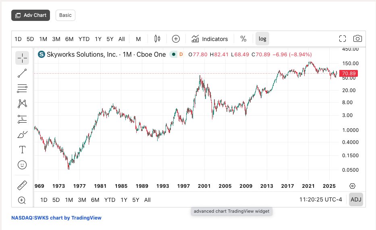Image resolution: width=376 pixels, height=230 pixels.
Task: Select 3M range in top toolbar
Action: (x=56, y=39)
